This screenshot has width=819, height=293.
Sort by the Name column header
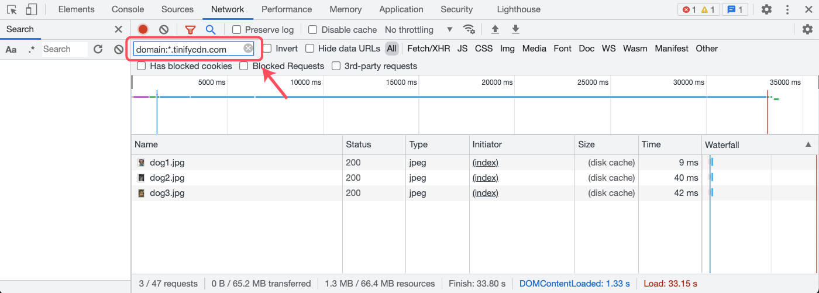pos(236,144)
